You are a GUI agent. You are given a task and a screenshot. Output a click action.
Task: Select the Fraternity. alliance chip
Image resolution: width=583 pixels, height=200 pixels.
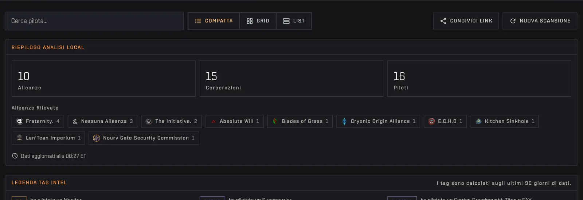pos(38,121)
